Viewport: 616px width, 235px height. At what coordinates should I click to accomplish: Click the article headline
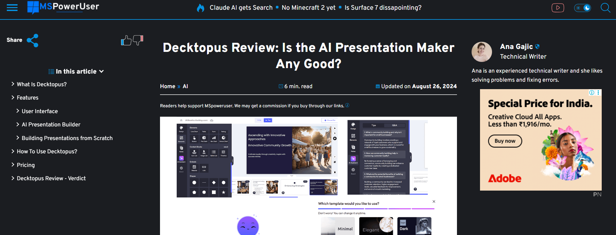[308, 55]
